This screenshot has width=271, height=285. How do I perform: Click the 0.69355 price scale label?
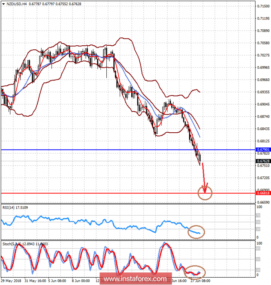(x=262, y=93)
